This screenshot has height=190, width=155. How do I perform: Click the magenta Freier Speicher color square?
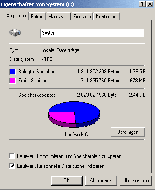tap(12, 81)
